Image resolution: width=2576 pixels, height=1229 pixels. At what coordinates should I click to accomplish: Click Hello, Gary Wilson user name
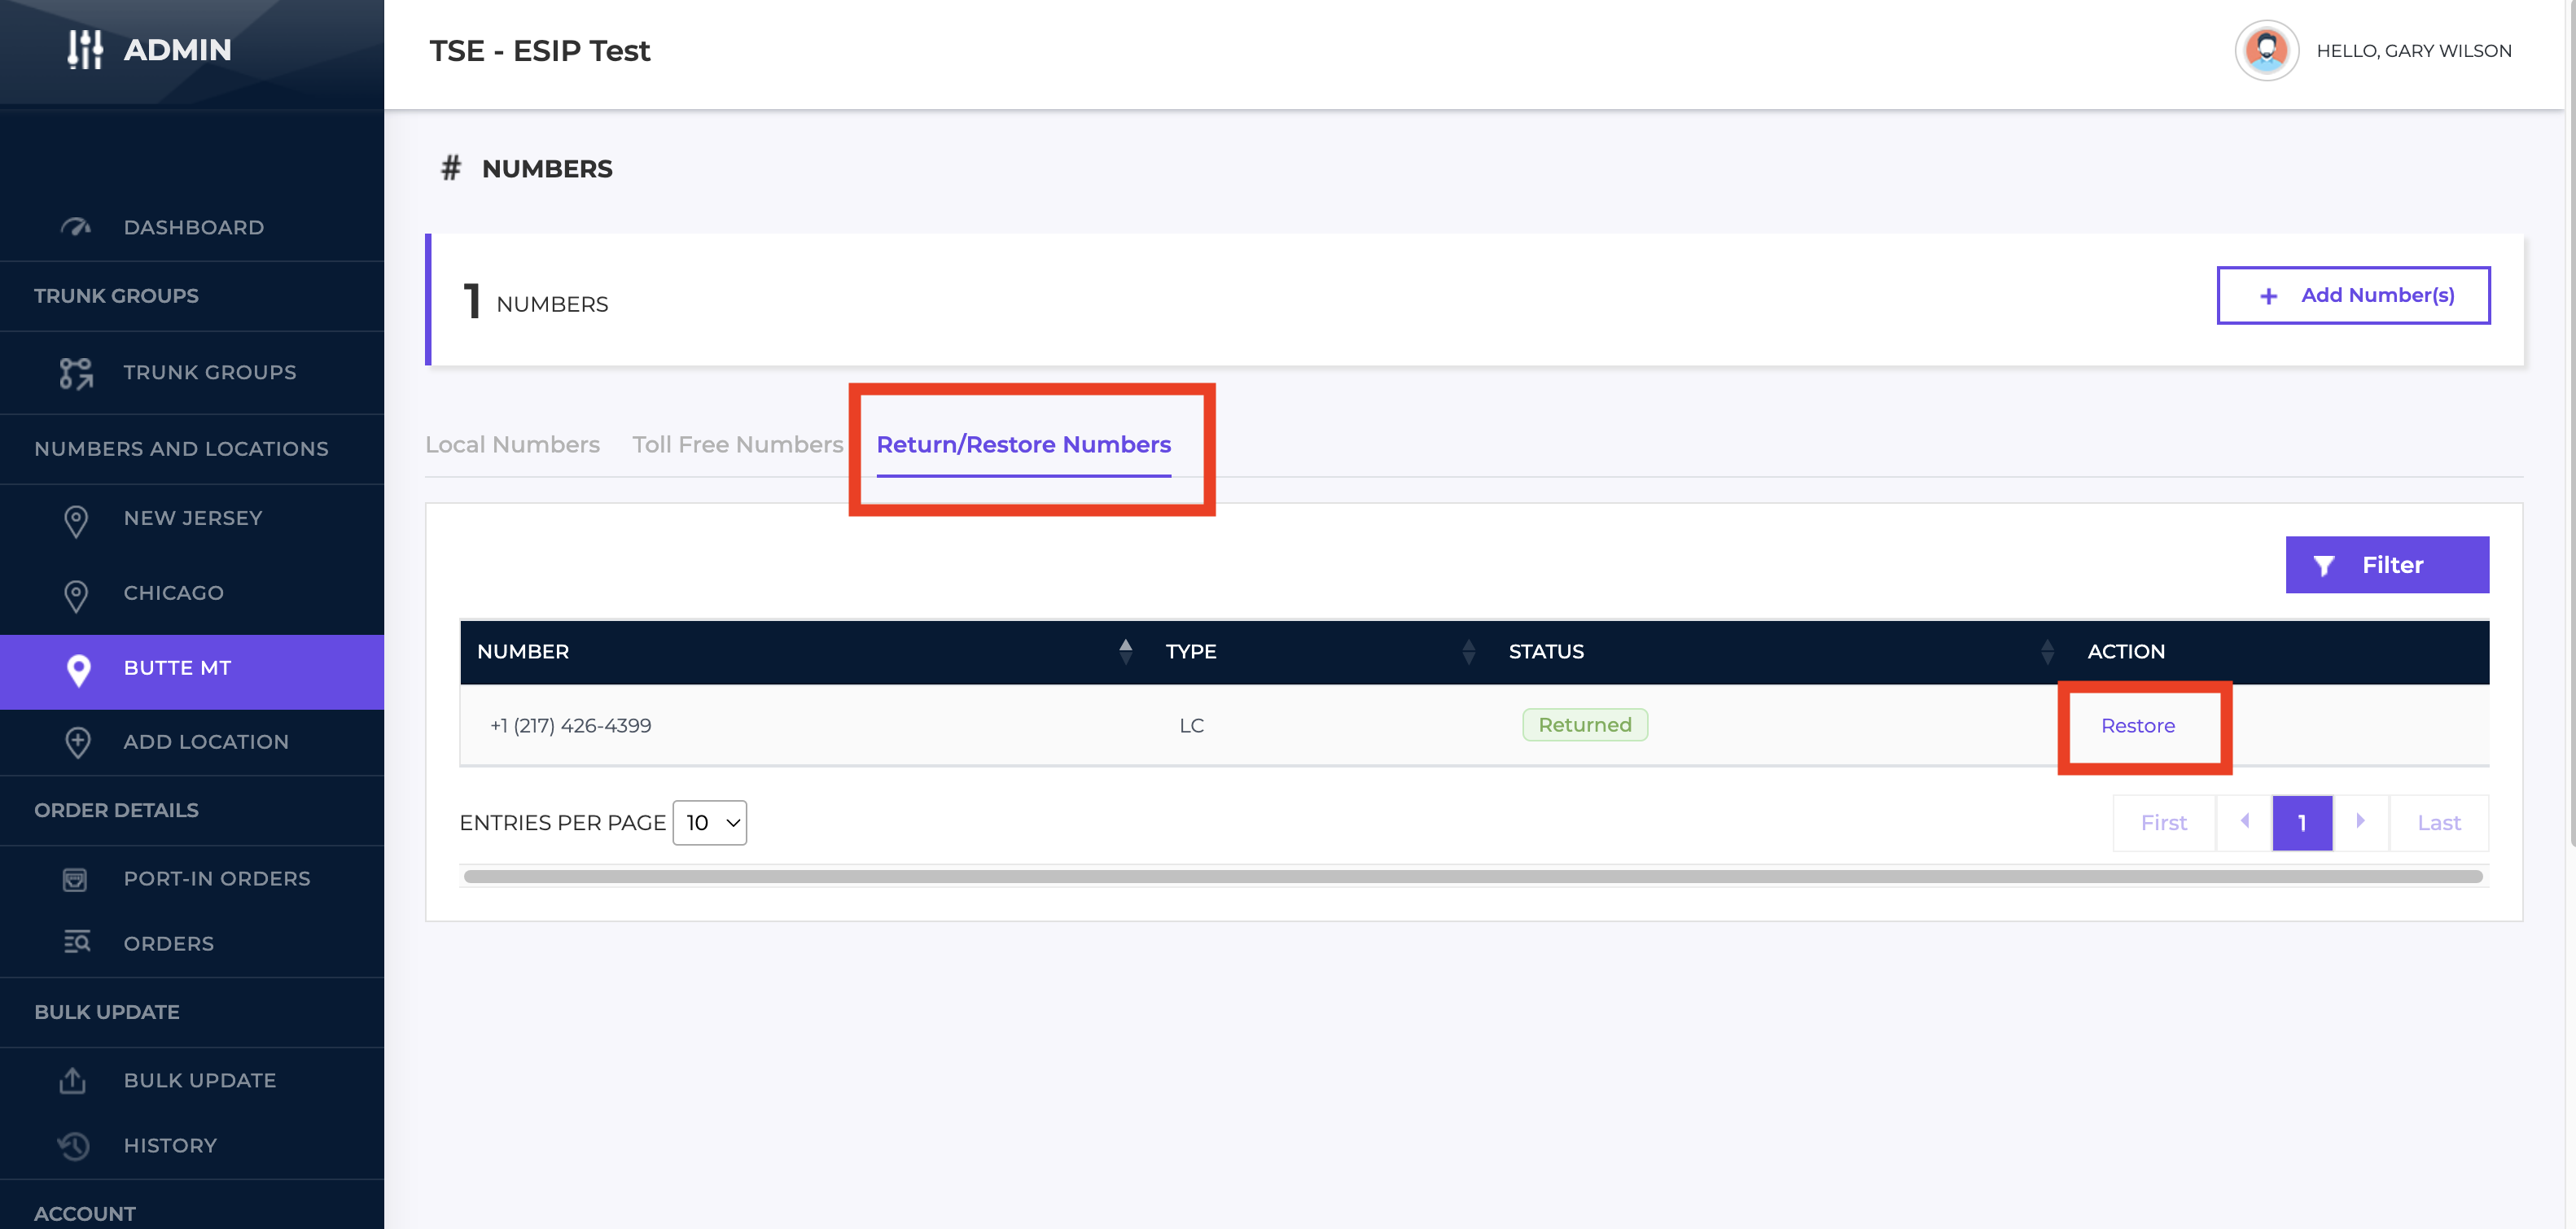click(x=2413, y=51)
